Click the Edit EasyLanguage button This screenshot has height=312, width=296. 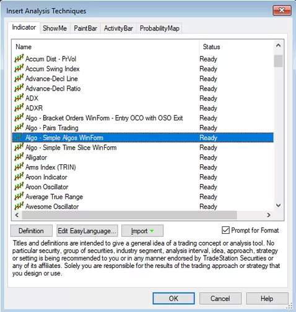click(87, 231)
